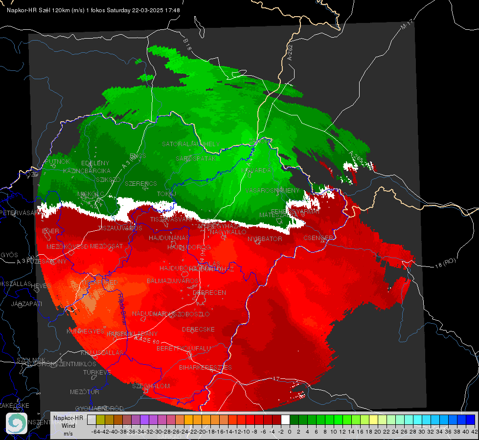
Task: Click the SATORALJAUJHELY label
Action: tap(191, 144)
